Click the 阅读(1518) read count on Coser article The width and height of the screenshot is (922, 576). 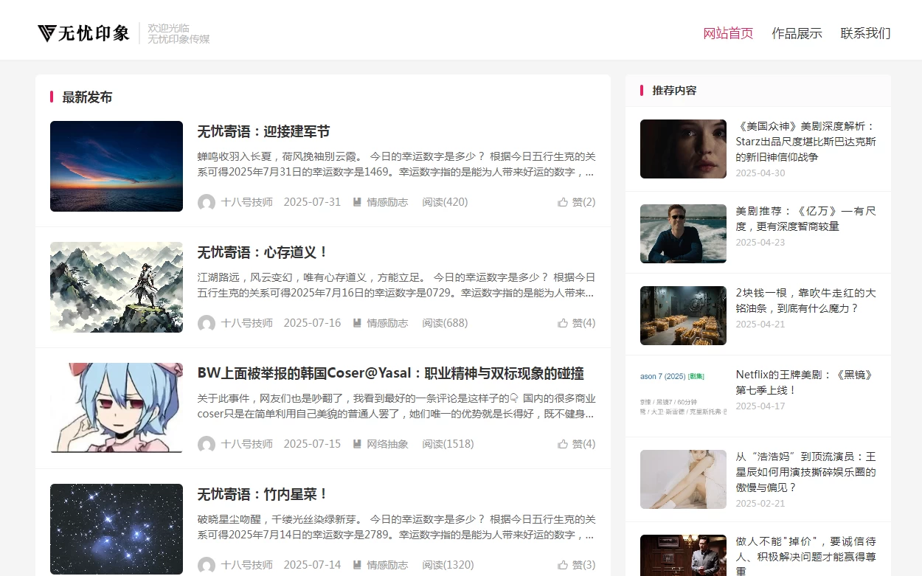448,444
